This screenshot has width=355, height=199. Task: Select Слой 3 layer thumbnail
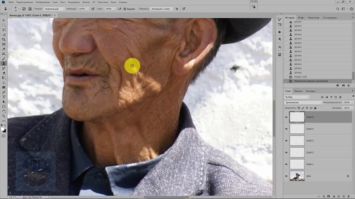(x=297, y=140)
